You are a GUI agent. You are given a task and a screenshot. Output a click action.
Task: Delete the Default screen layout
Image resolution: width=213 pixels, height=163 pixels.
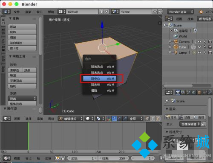pyautogui.click(x=106, y=12)
